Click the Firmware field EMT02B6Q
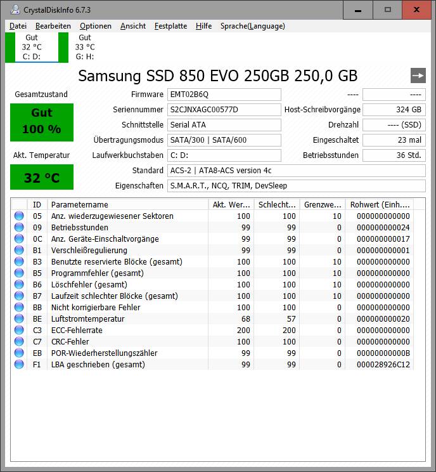The width and height of the screenshot is (436, 472). (x=224, y=95)
